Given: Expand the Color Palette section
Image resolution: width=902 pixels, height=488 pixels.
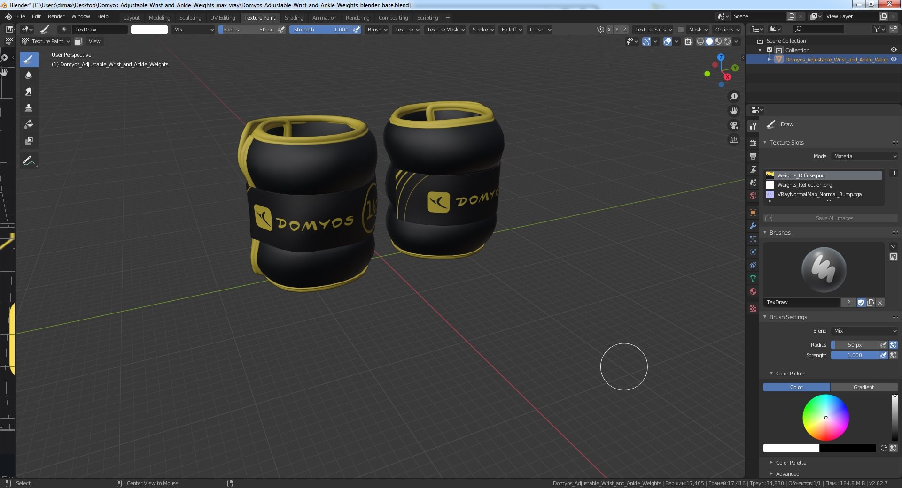Looking at the screenshot, I should click(771, 463).
